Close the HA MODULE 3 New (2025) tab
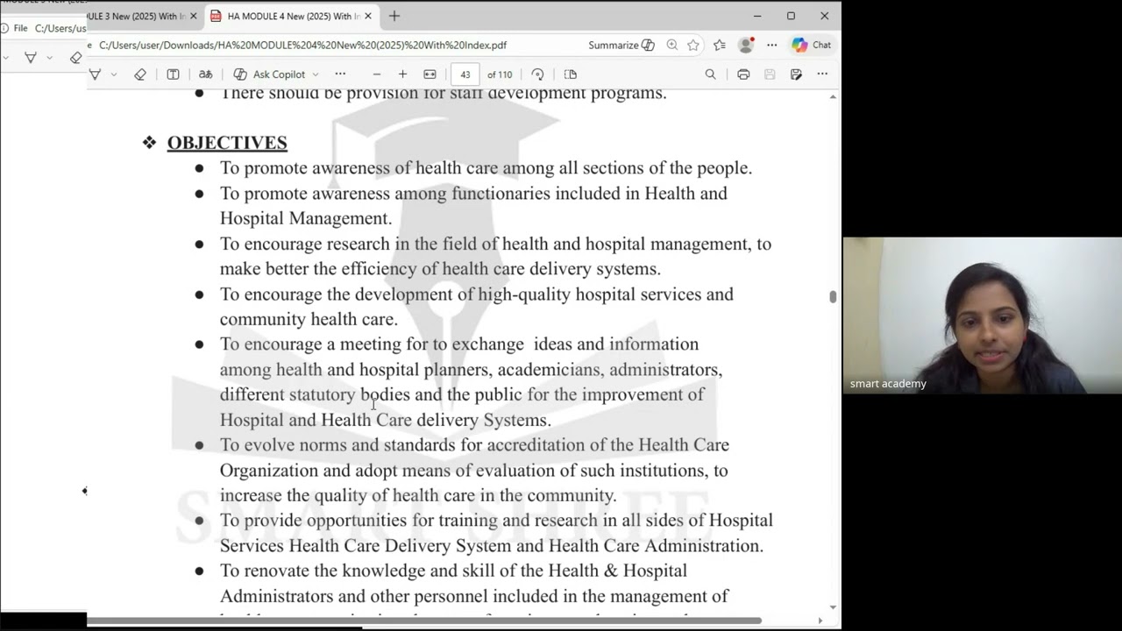Viewport: 1122px width, 631px height. tap(194, 16)
